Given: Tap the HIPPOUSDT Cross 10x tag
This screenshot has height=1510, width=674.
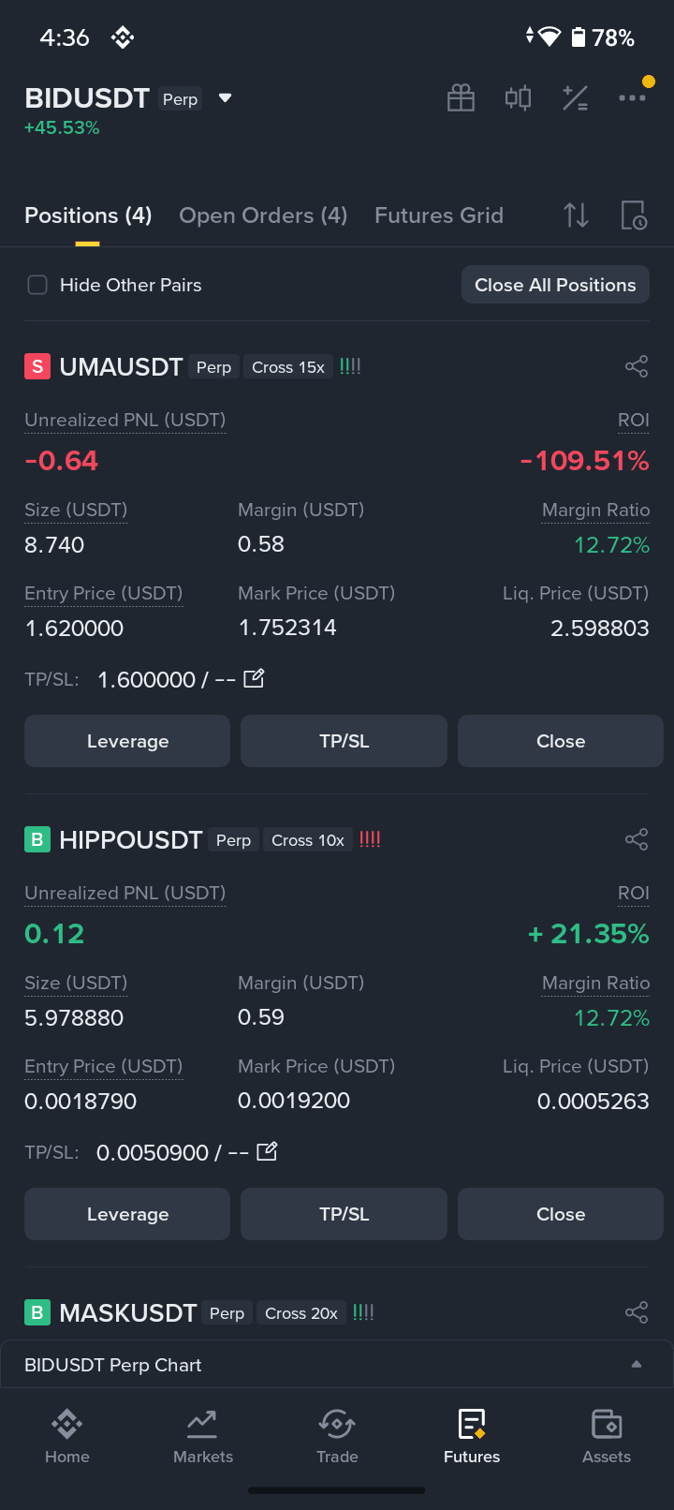Looking at the screenshot, I should point(308,840).
